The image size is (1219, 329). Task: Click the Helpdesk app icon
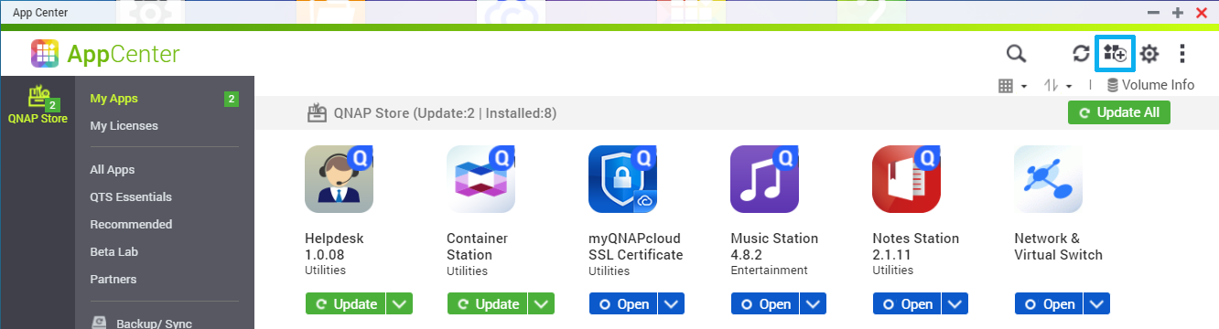[339, 179]
